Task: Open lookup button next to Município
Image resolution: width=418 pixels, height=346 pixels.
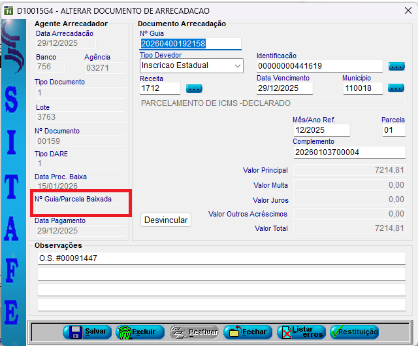Action: click(396, 88)
